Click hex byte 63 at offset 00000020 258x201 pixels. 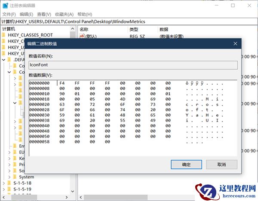62,104
